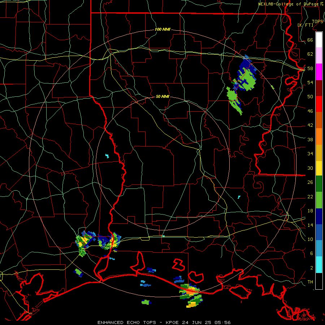325x325 pixels.
Task: Click the "38" legend value
Action: tap(310, 139)
